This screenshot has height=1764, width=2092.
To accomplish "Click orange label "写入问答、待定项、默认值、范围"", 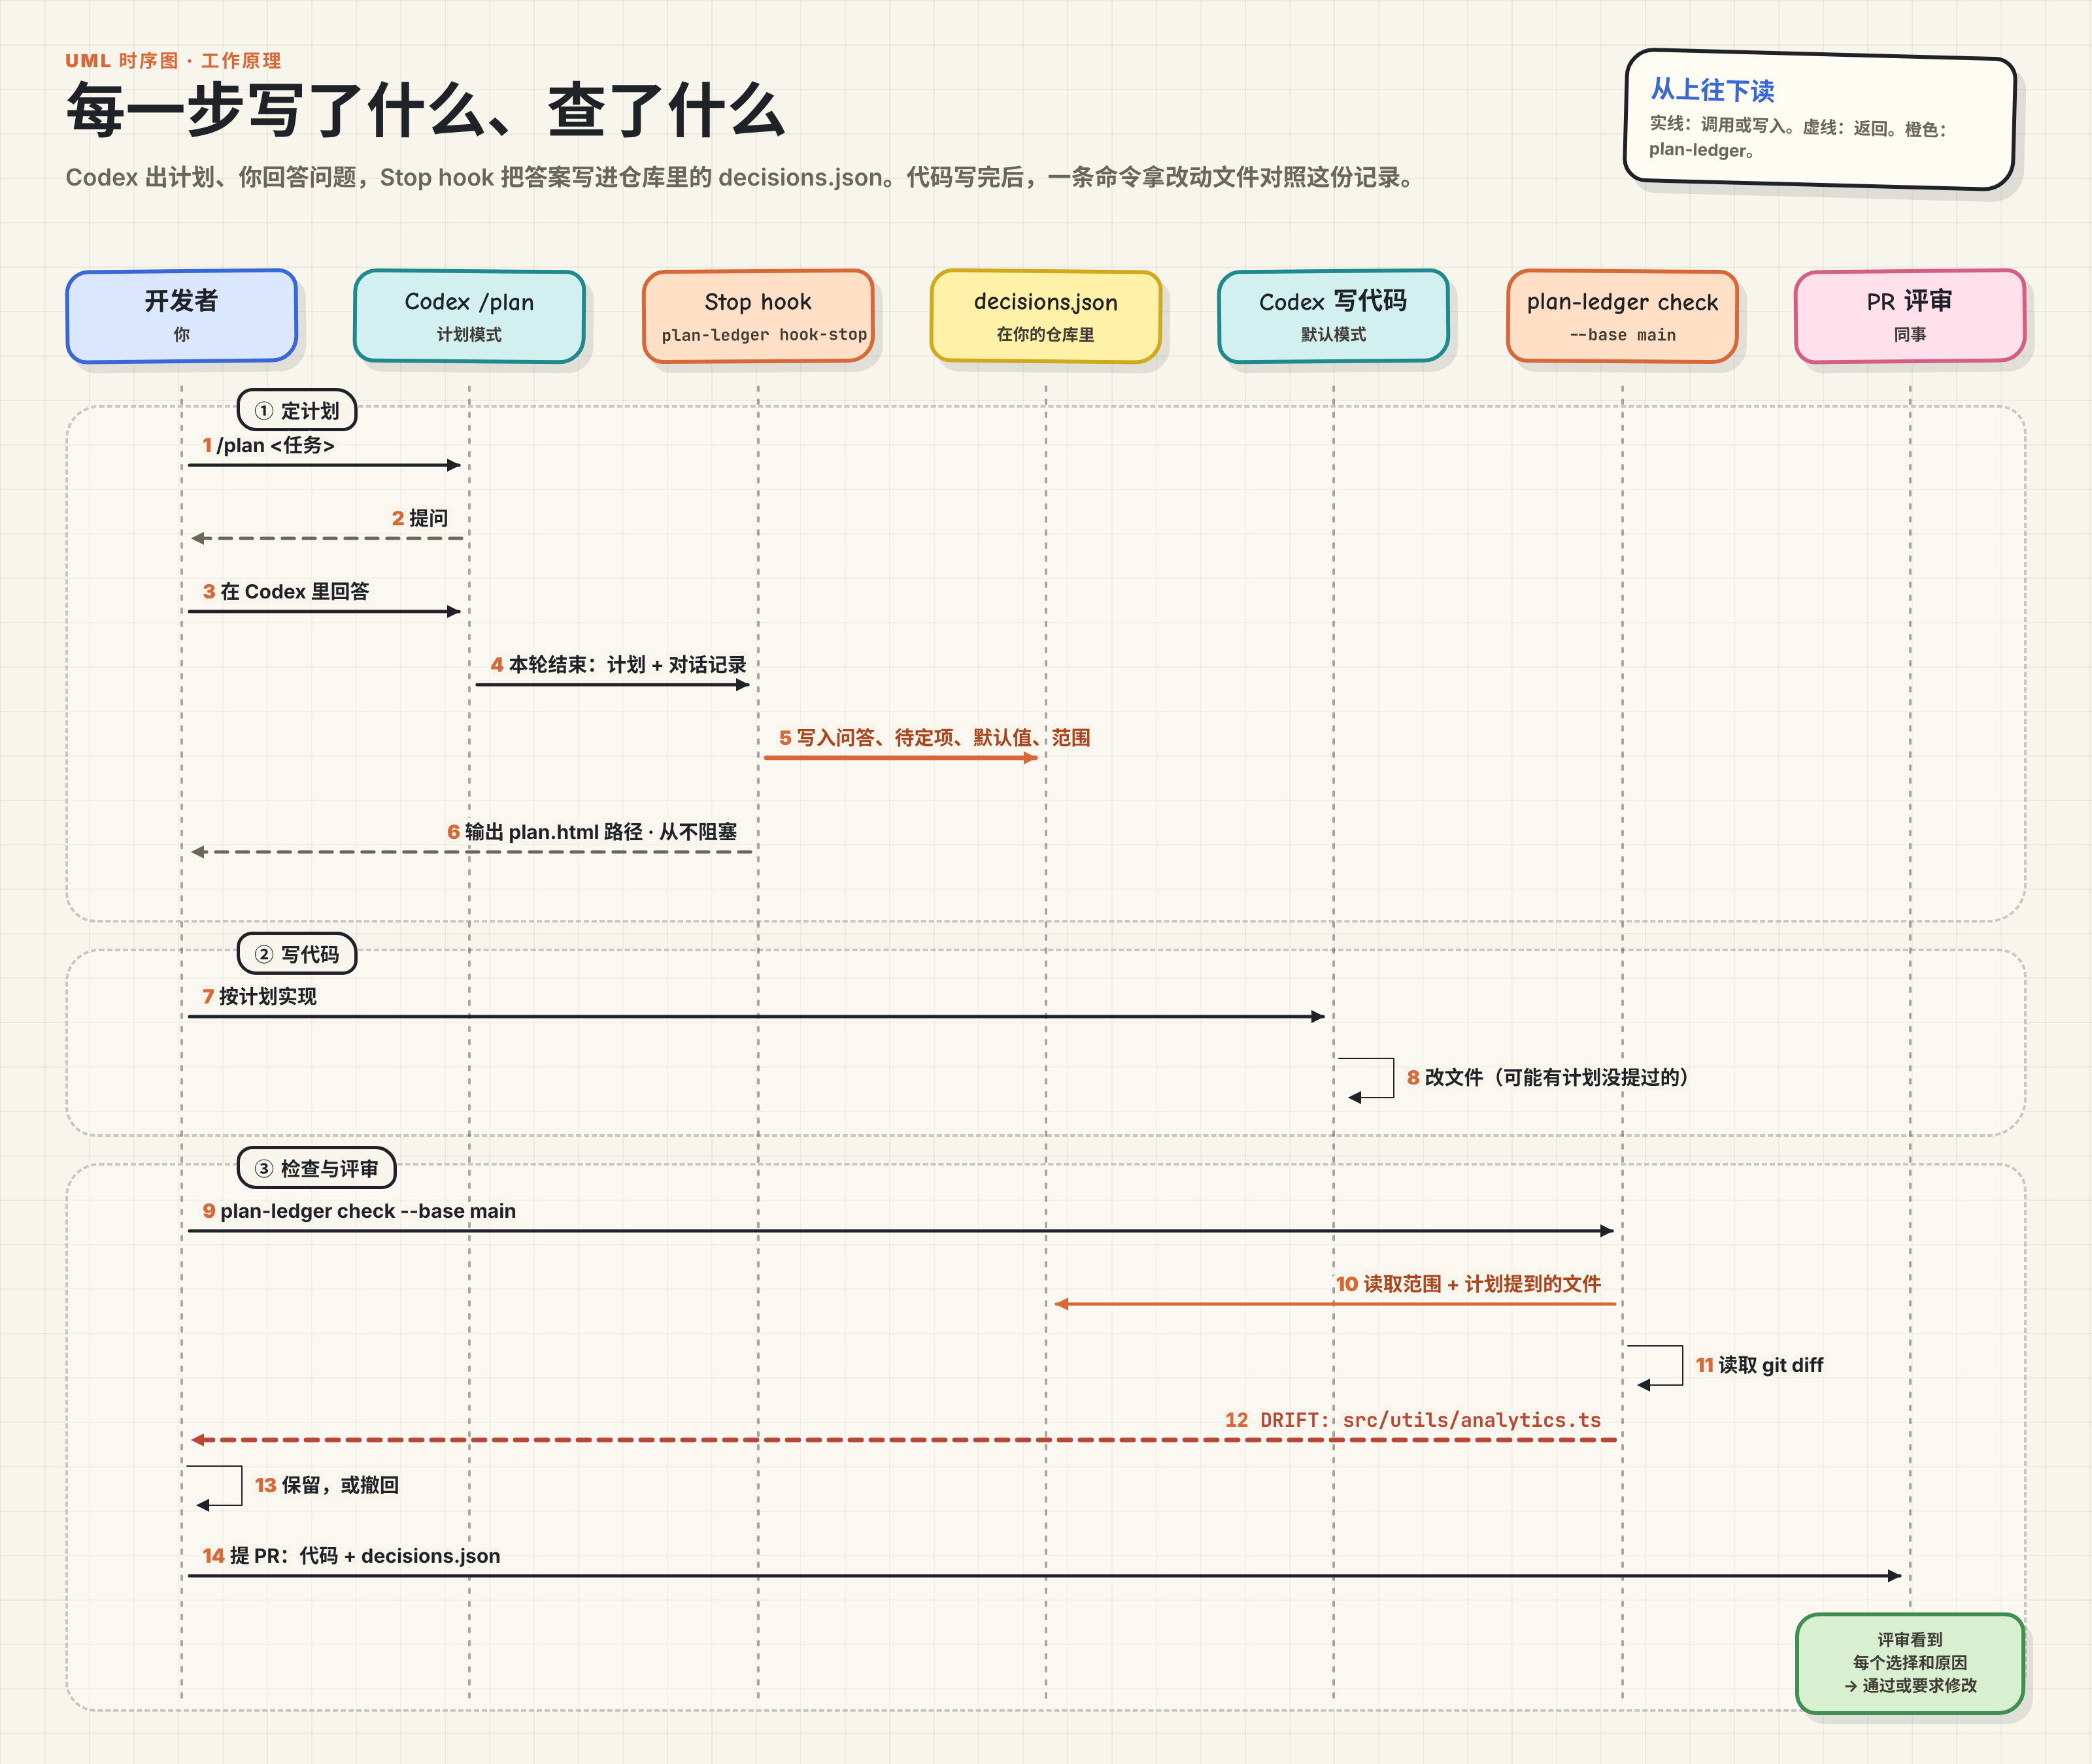I will click(943, 737).
